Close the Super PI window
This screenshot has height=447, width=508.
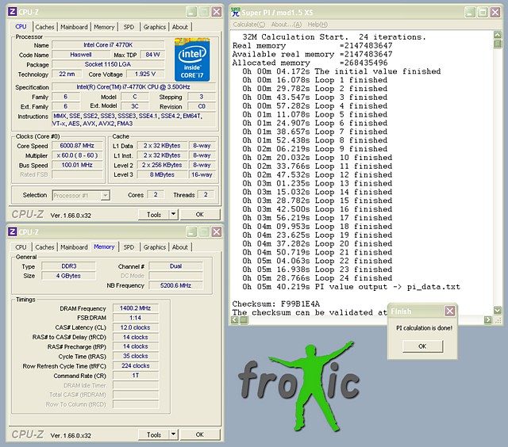pyautogui.click(x=495, y=13)
